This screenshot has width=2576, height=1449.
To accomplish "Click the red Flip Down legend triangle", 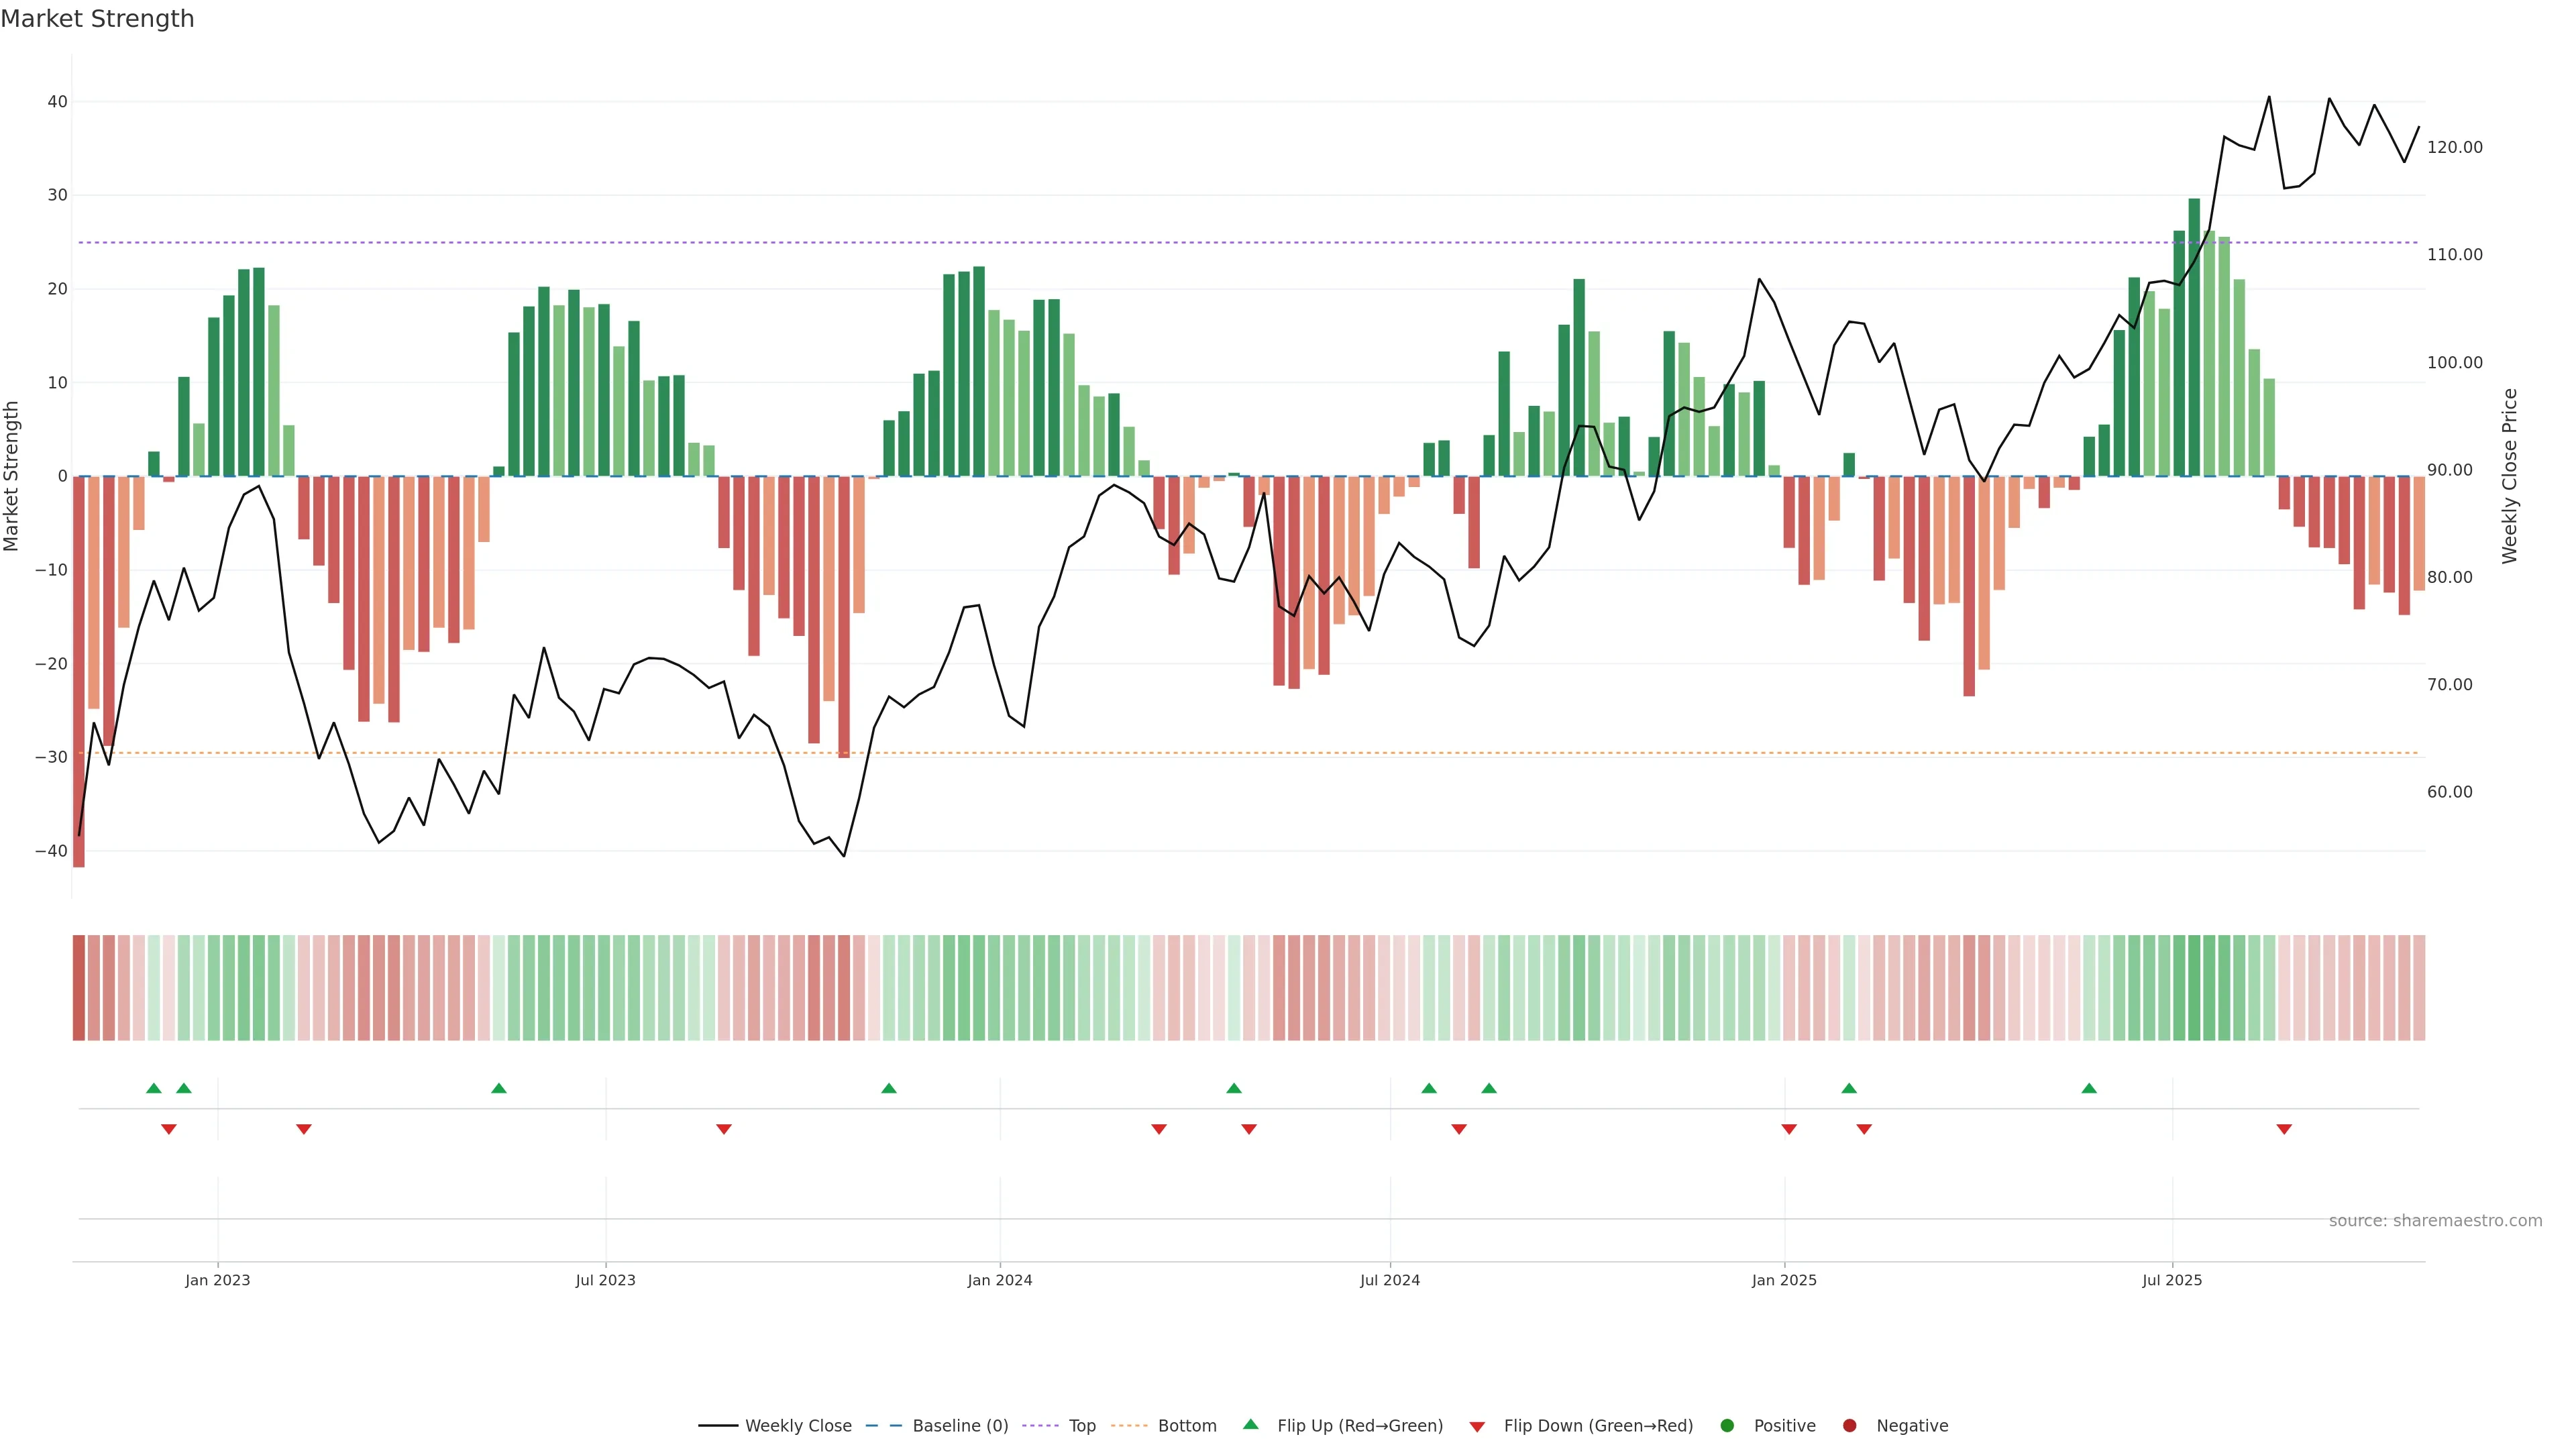I will pyautogui.click(x=1477, y=1426).
